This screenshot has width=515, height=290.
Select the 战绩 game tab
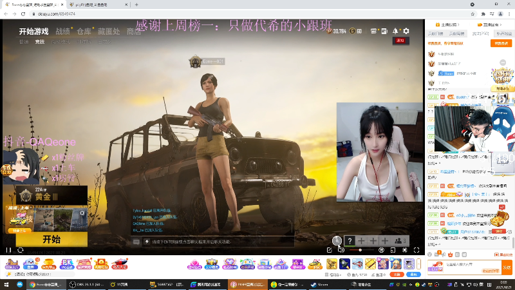pos(62,32)
